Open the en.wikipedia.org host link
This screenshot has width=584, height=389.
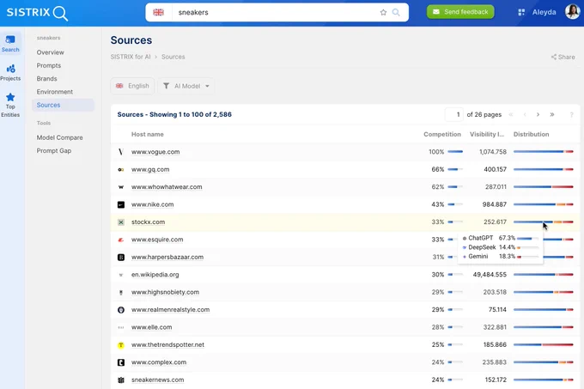click(155, 275)
